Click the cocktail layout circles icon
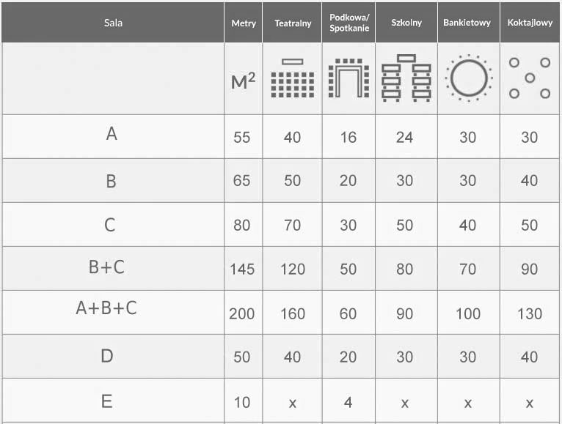The height and width of the screenshot is (424, 562). click(530, 78)
